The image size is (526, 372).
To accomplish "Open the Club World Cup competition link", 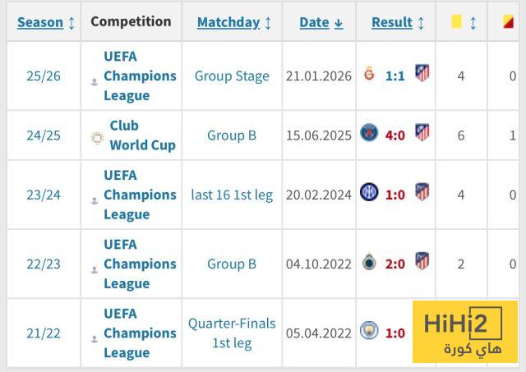I will [x=142, y=135].
